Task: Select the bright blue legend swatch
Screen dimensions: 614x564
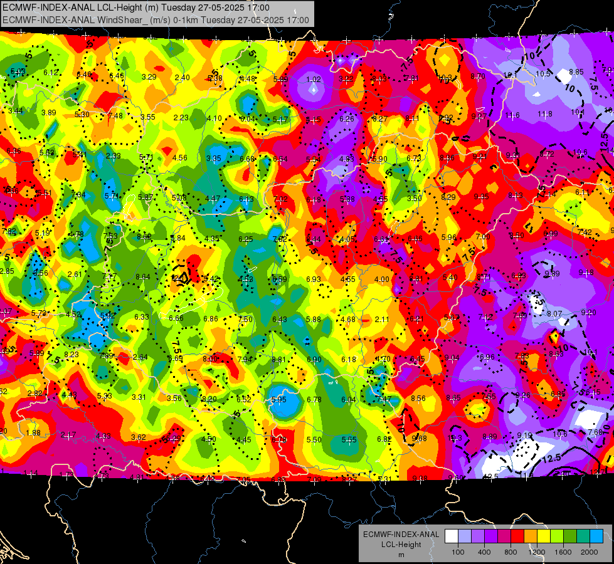Action: pyautogui.click(x=596, y=536)
